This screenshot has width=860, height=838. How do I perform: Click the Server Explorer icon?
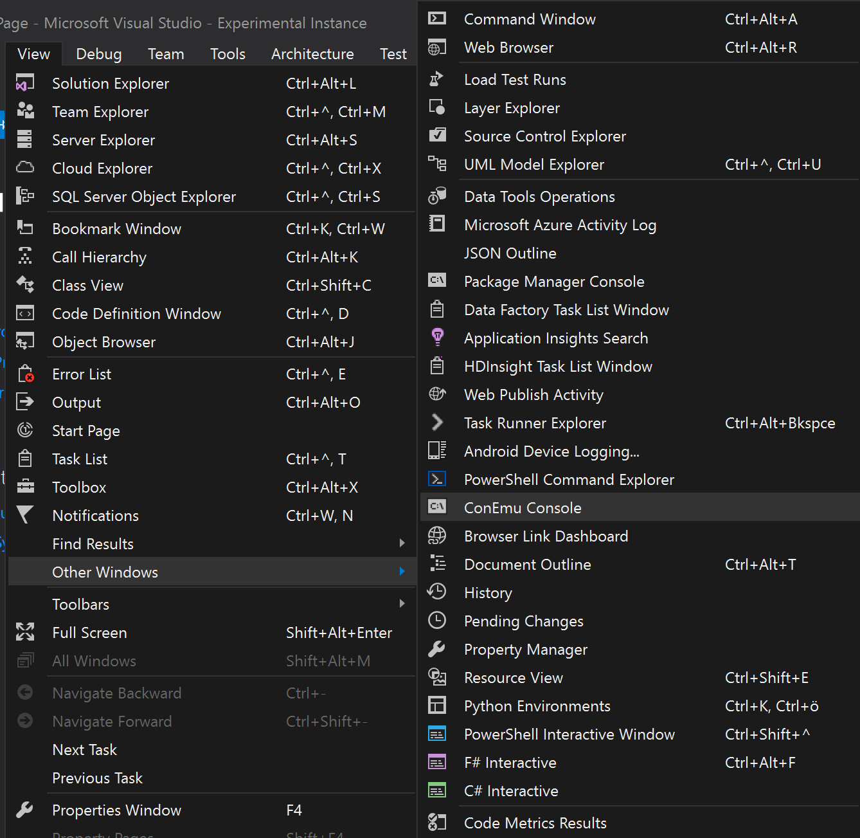pyautogui.click(x=25, y=140)
